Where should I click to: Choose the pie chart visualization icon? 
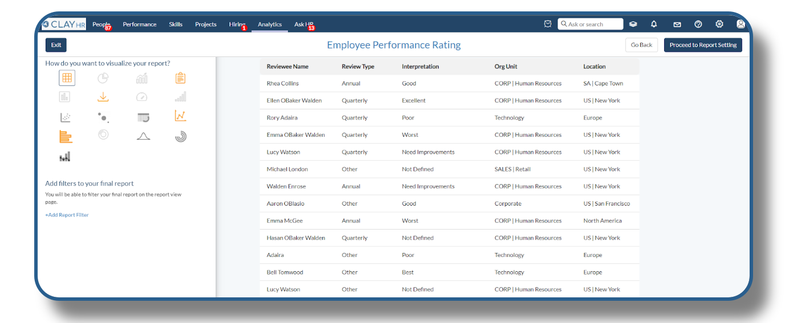103,78
